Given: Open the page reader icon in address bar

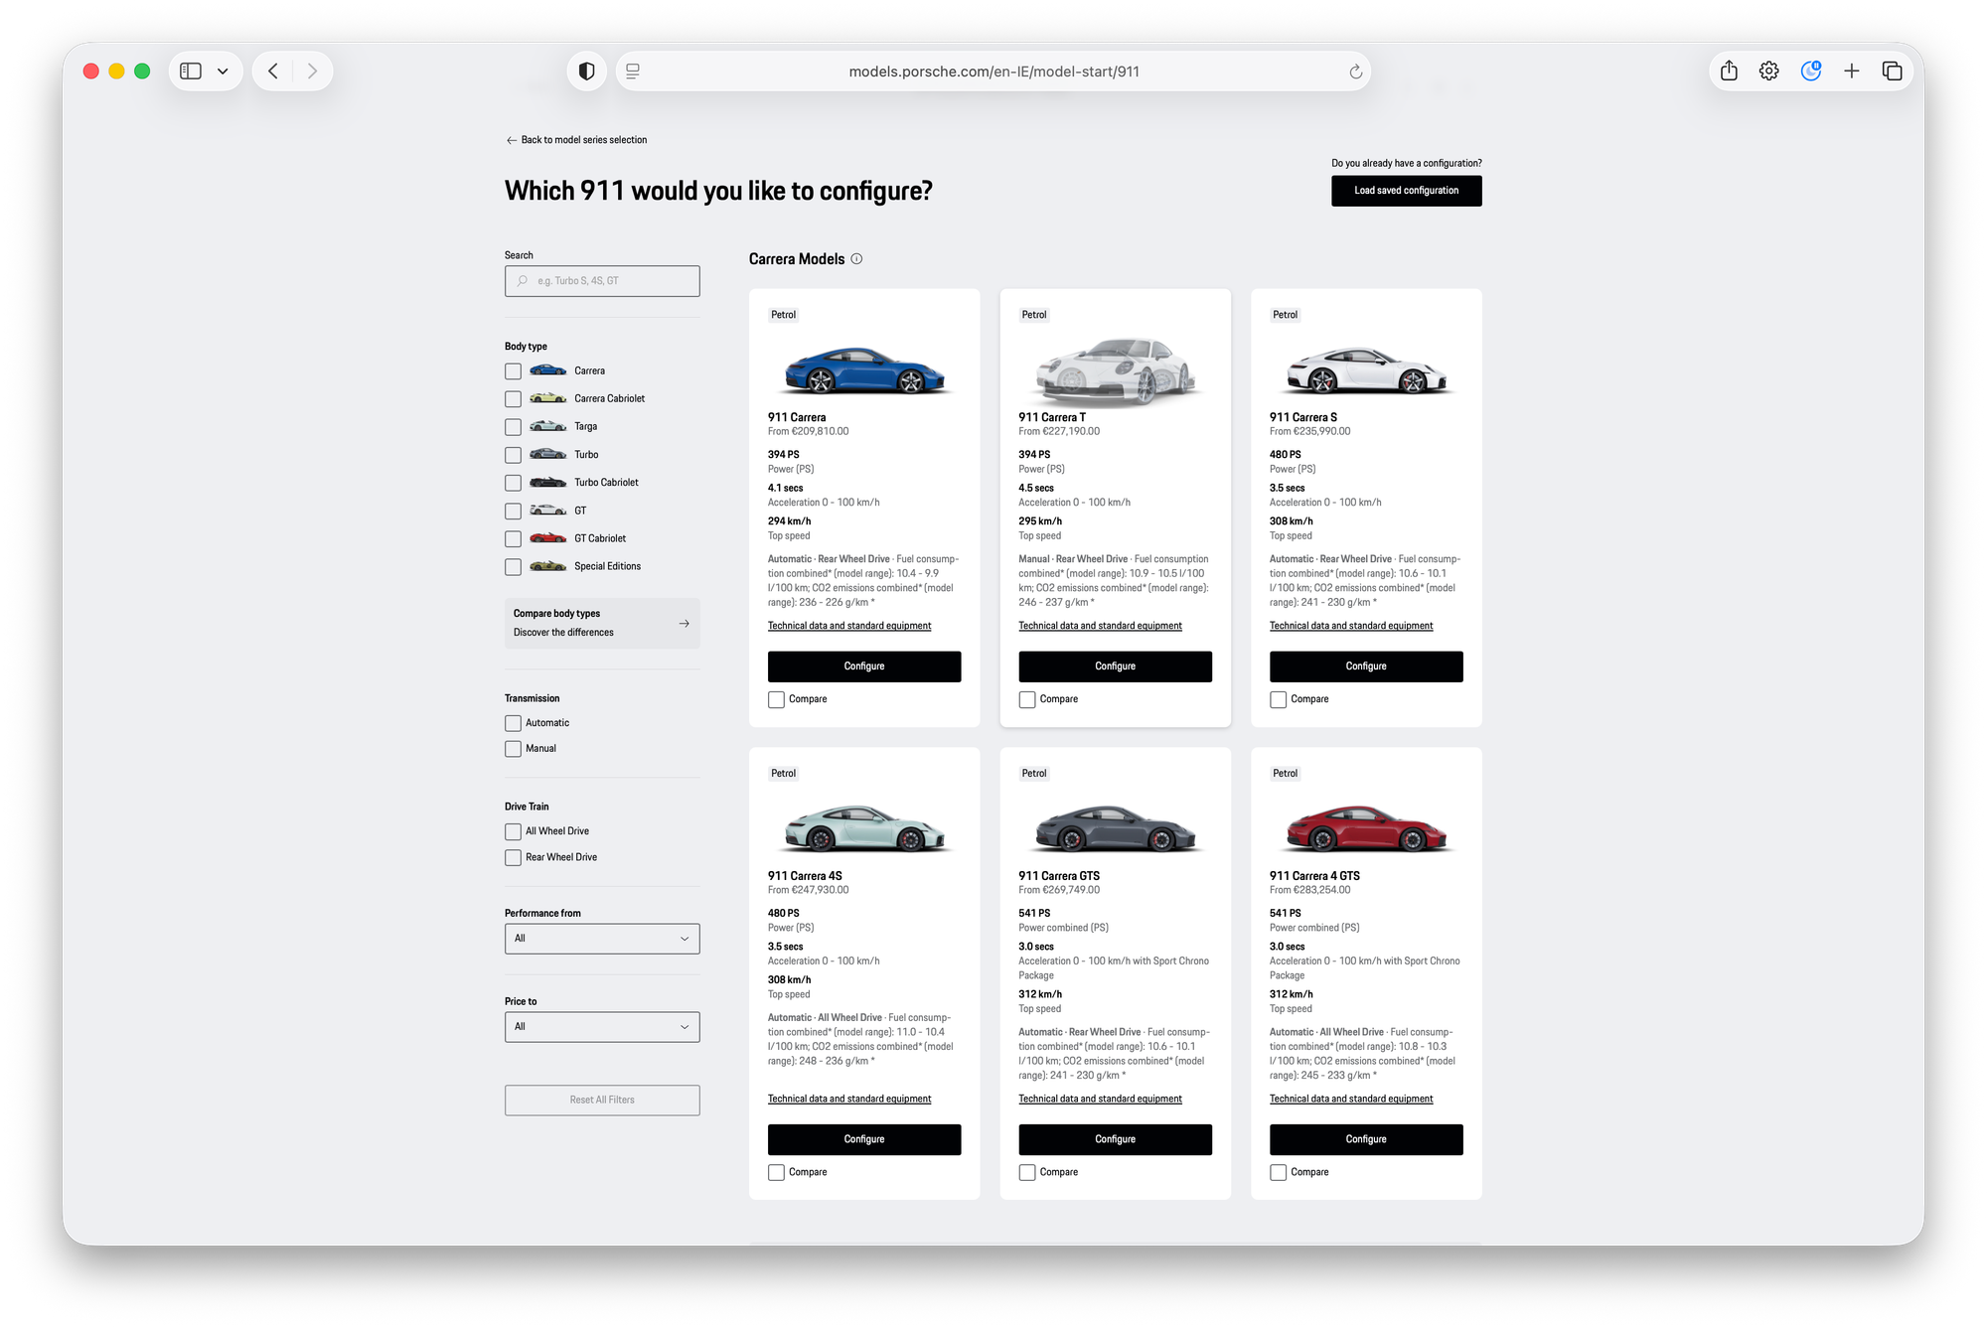Looking at the screenshot, I should 633,72.
